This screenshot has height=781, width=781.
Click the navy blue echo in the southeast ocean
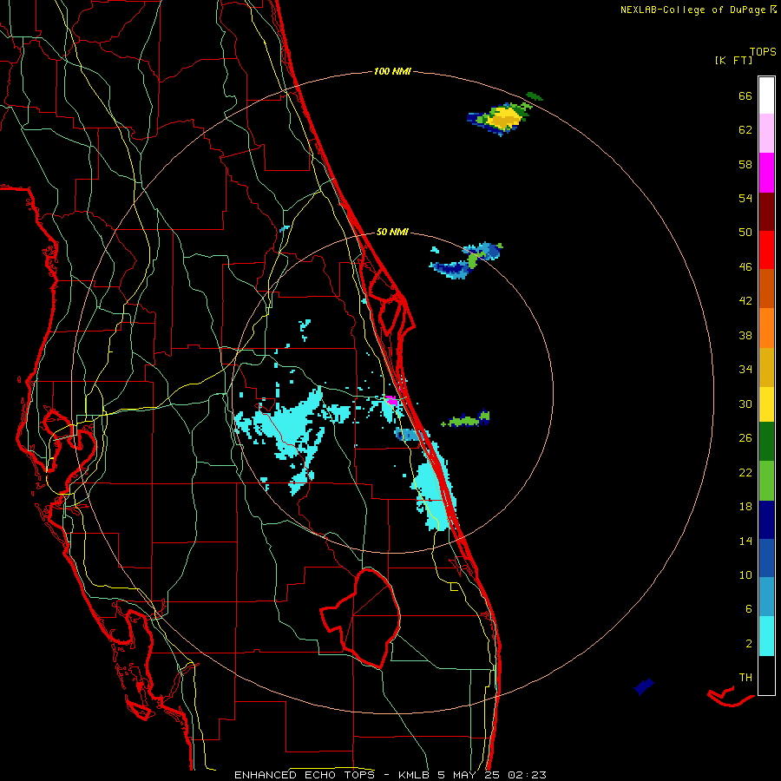pyautogui.click(x=644, y=686)
